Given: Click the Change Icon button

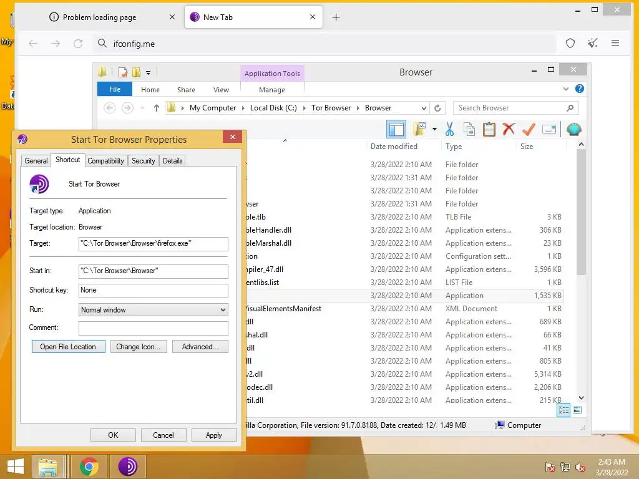Looking at the screenshot, I should [x=138, y=347].
